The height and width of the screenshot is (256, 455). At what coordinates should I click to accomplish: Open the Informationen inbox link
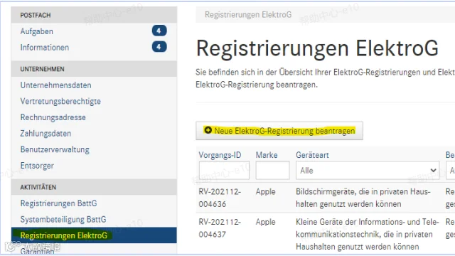(x=45, y=48)
